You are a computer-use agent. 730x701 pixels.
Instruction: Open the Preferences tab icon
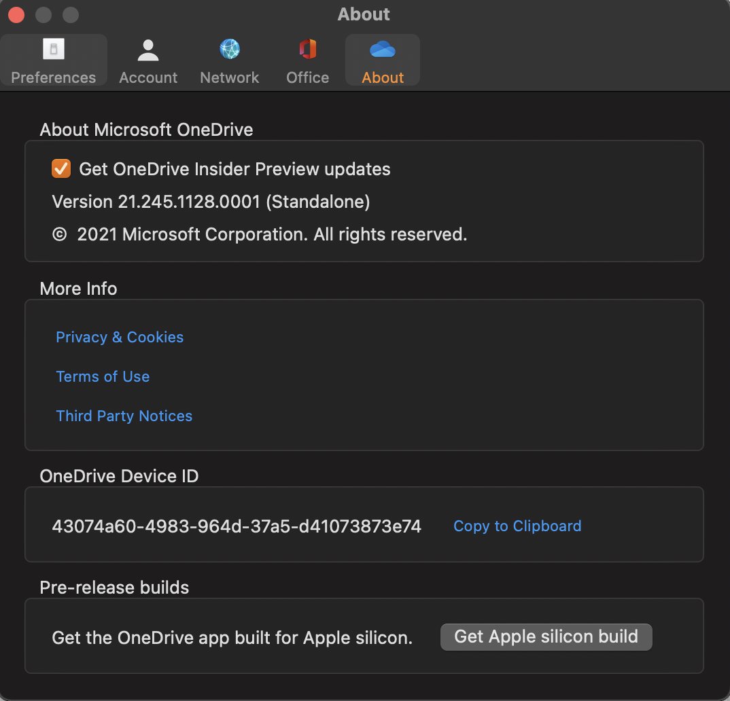[54, 50]
